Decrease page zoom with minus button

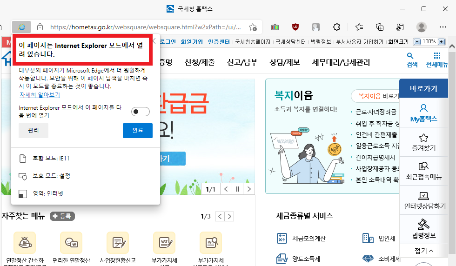(417, 41)
